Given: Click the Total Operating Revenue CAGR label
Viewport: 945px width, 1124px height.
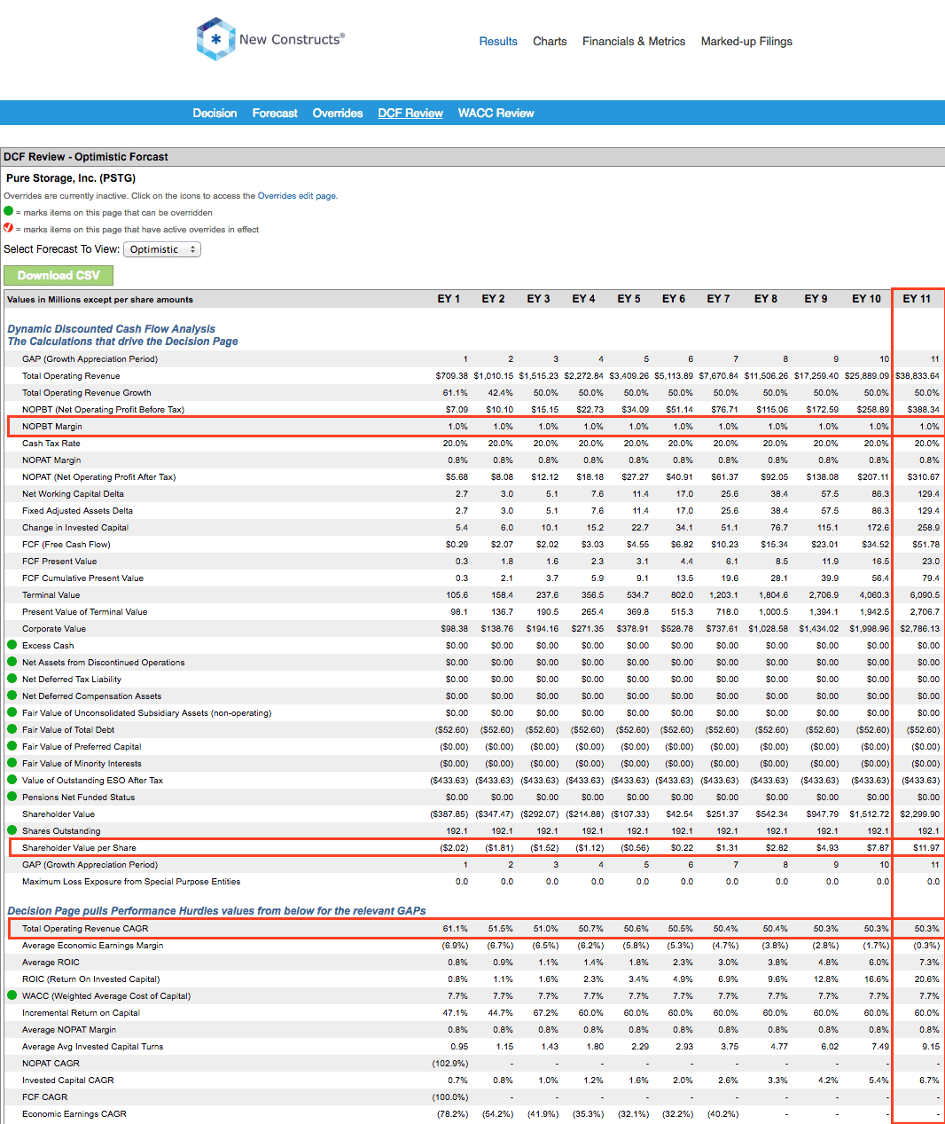Looking at the screenshot, I should pos(85,928).
